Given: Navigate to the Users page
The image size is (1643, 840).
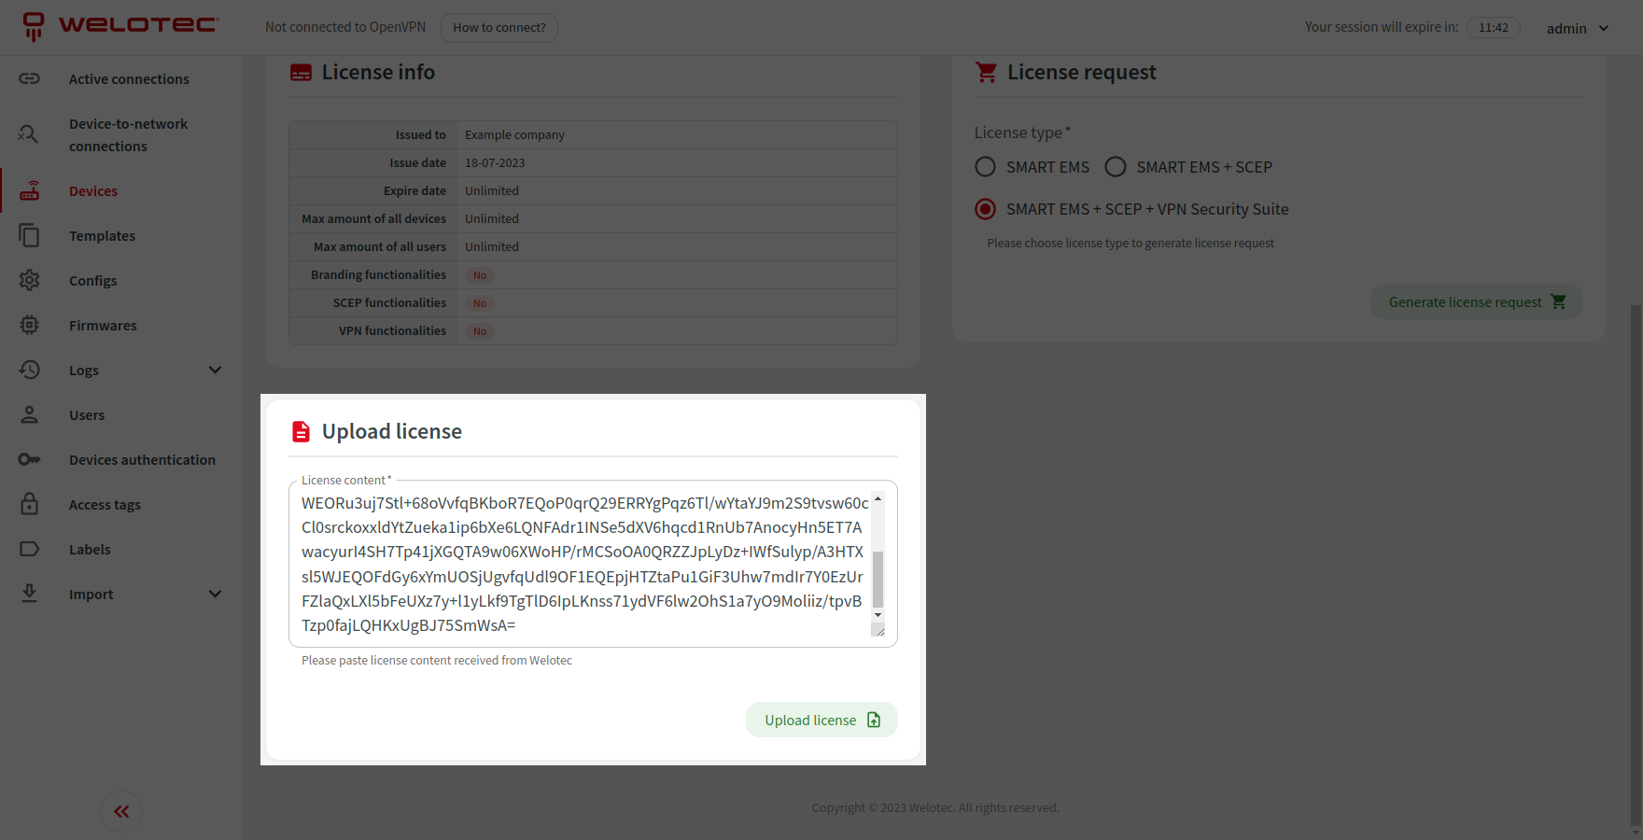Looking at the screenshot, I should point(86,414).
